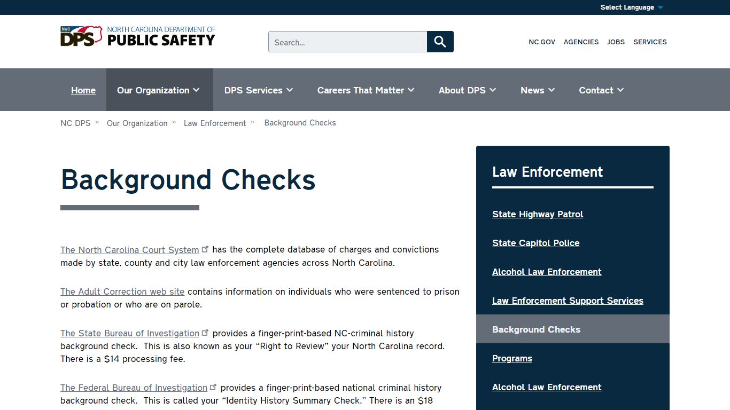Click the Law Enforcement sidebar heading
Screen dimensions: 730x410
coord(547,172)
